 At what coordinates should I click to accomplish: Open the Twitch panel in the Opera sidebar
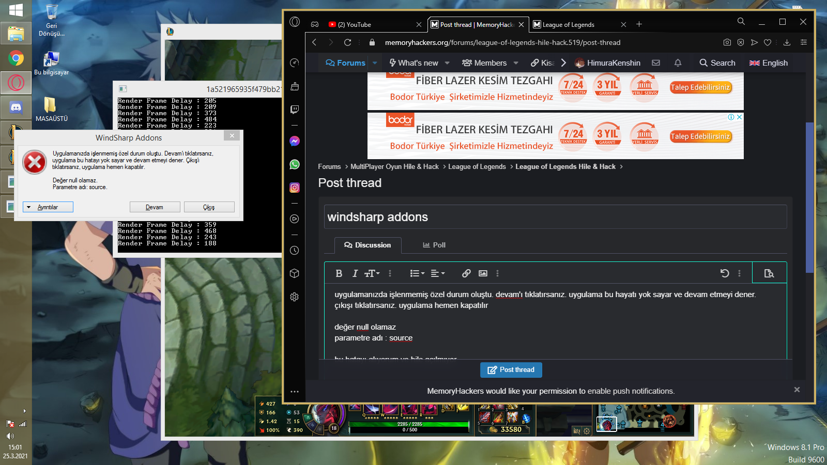click(x=295, y=109)
